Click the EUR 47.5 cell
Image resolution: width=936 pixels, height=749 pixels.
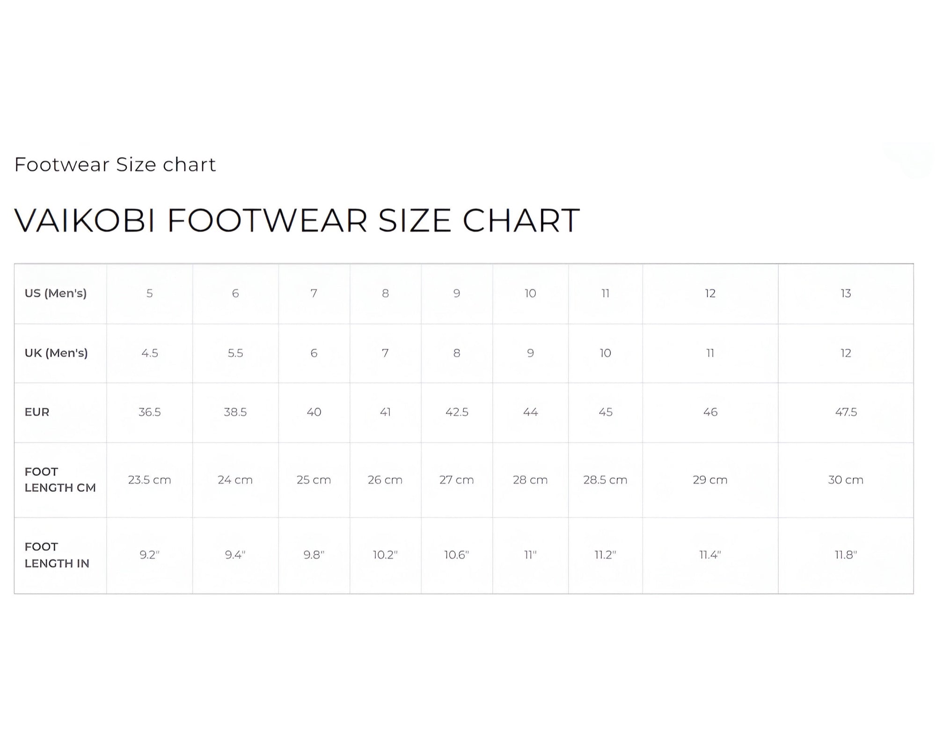pyautogui.click(x=846, y=412)
